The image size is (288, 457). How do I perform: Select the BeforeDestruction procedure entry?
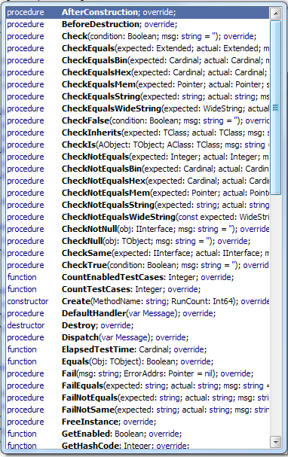tap(137, 24)
